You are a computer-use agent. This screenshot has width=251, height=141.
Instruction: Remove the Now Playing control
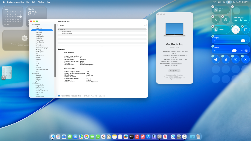click(232, 7)
